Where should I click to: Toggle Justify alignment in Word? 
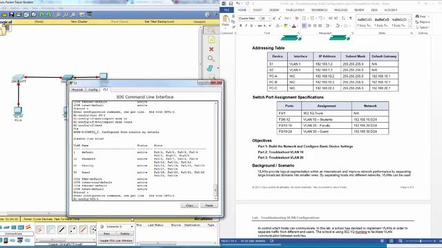[320, 25]
